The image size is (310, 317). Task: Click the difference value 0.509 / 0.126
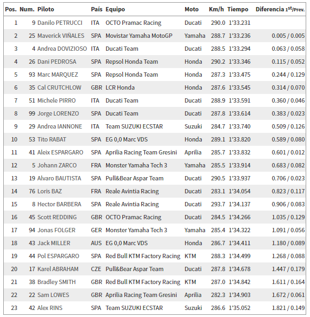tap(288, 126)
